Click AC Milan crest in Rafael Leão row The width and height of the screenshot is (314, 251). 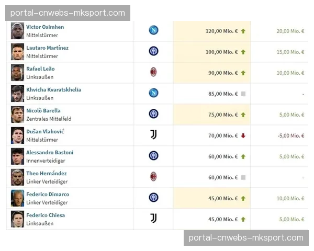point(153,72)
